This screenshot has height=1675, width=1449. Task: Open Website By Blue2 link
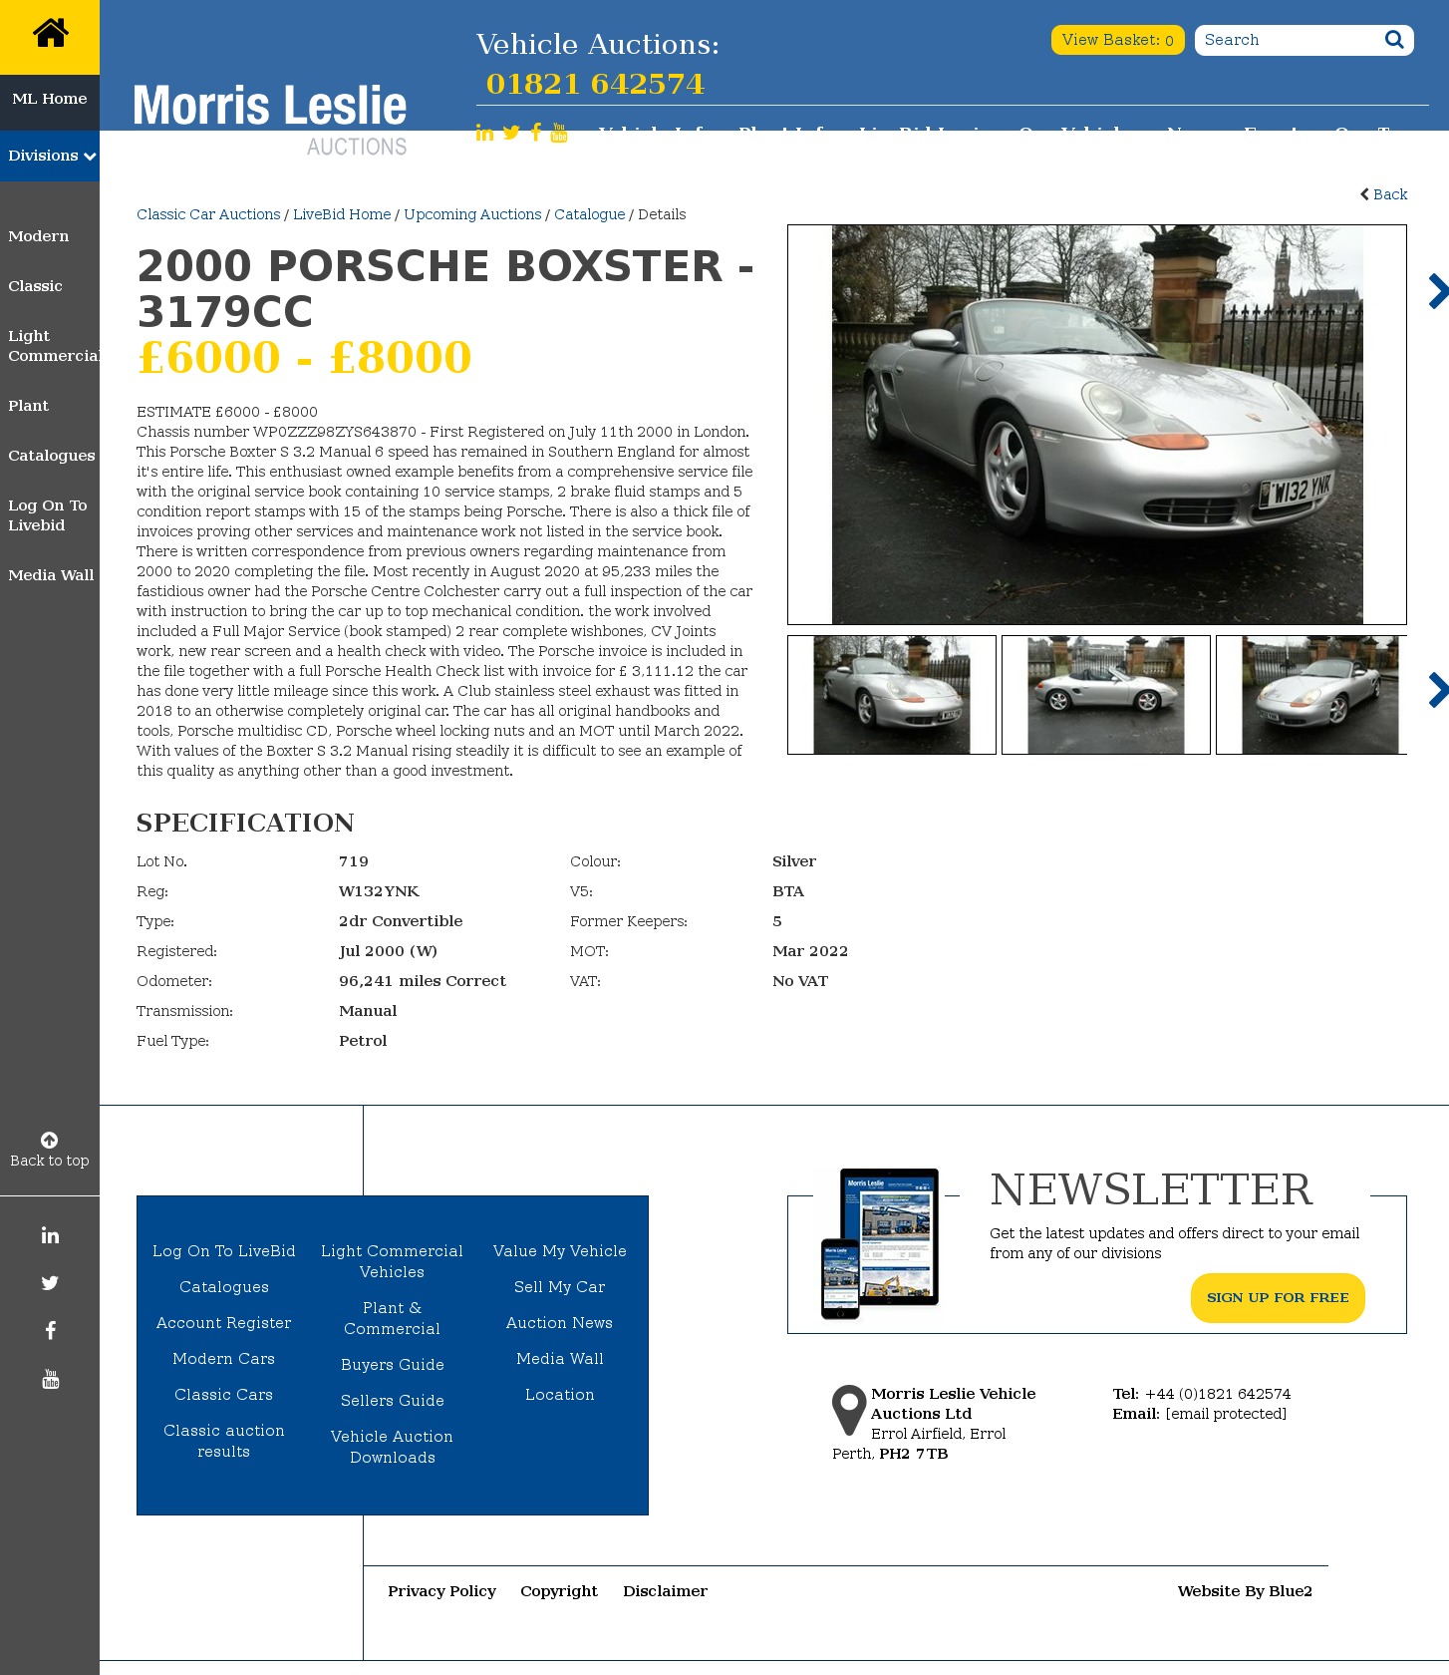(x=1245, y=1591)
